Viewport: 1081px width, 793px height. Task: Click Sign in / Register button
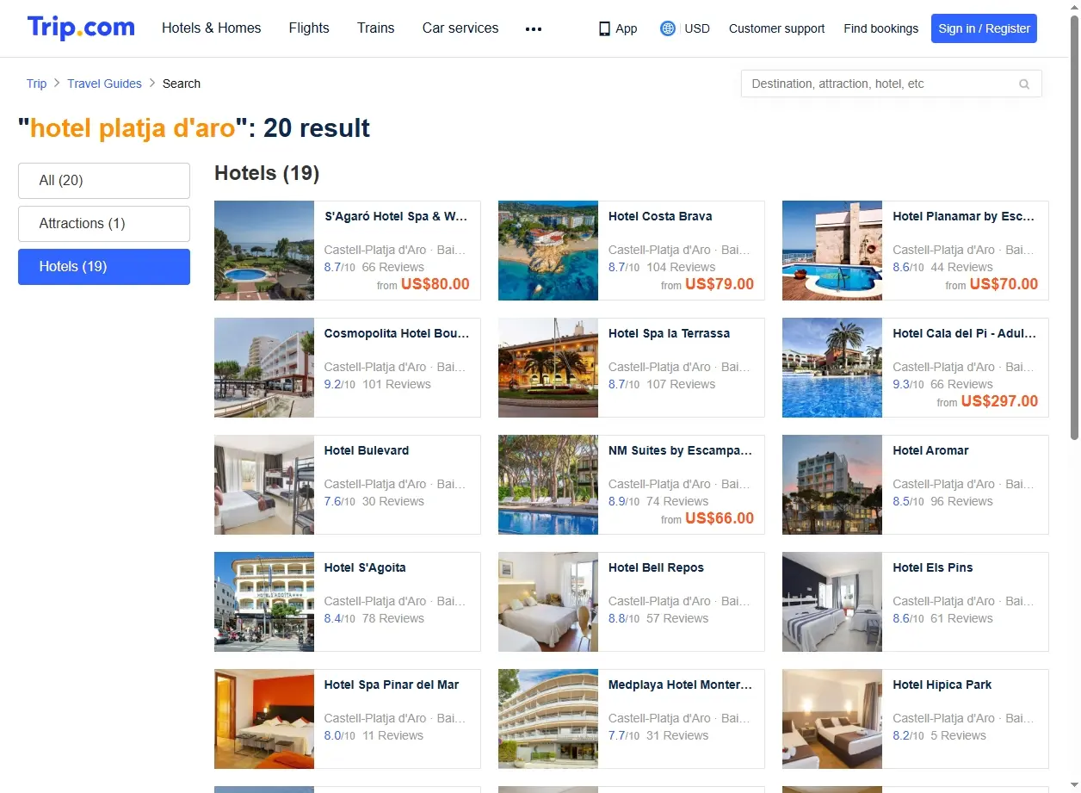click(984, 28)
